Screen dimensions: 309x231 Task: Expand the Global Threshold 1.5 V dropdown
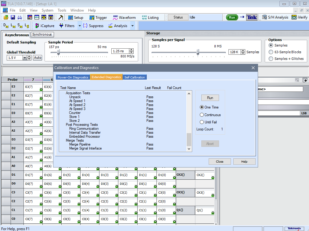click(25, 58)
